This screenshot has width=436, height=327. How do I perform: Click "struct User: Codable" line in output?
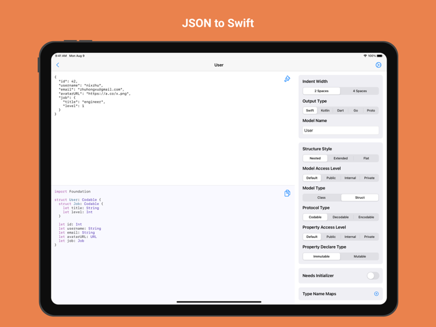78,200
